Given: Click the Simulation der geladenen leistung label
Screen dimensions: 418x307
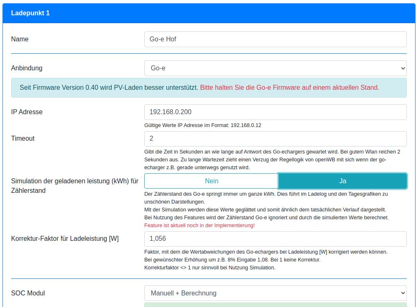Looking at the screenshot, I should coord(75,186).
